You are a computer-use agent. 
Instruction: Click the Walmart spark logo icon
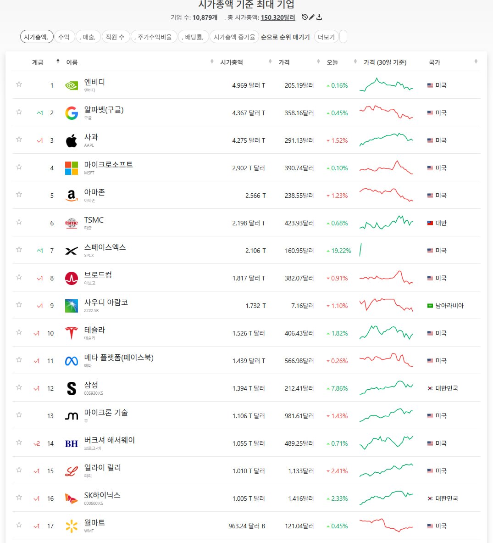[72, 526]
